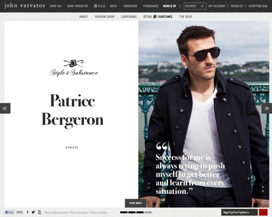Image resolution: width=272 pixels, height=217 pixels.
Task: Go to MY ACCOUNT
Action: click(217, 6)
